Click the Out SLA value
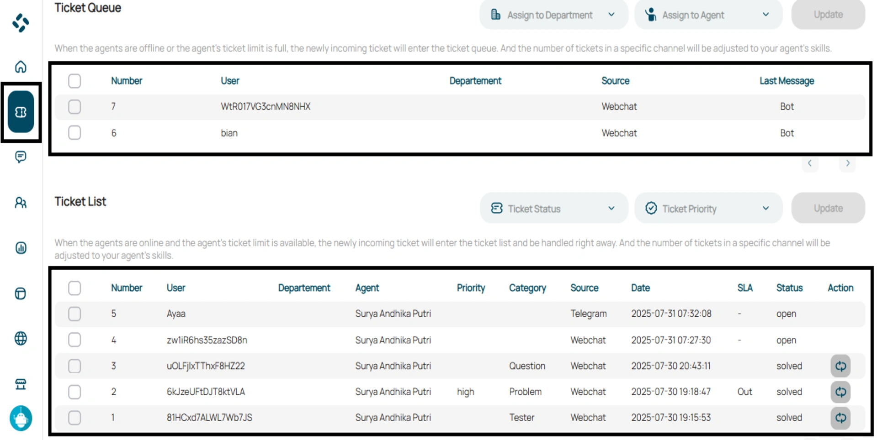 tap(744, 392)
